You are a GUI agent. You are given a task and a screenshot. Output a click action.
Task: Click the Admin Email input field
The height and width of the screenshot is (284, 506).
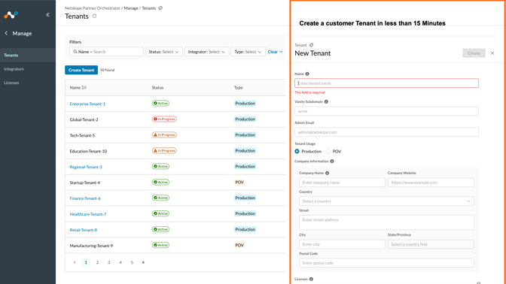tap(386, 132)
